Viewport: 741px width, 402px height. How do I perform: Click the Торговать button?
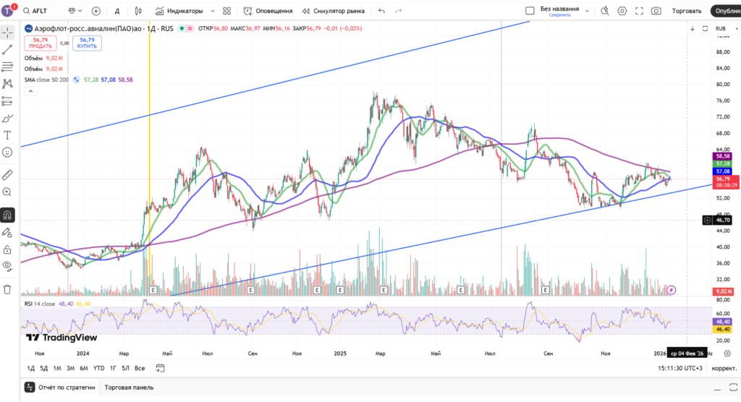(687, 11)
